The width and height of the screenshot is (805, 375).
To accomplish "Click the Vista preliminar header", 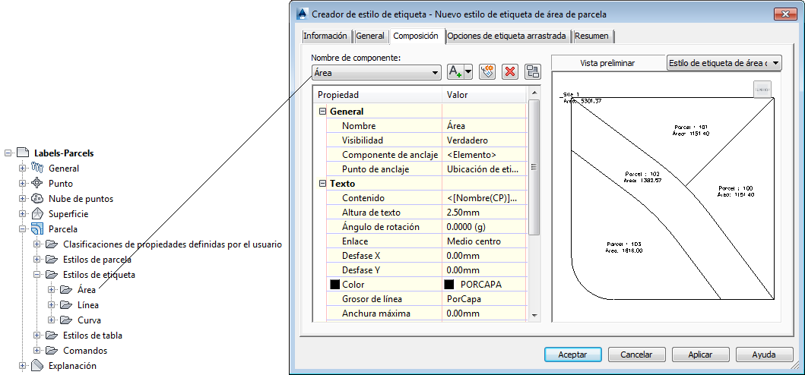I will tap(607, 63).
